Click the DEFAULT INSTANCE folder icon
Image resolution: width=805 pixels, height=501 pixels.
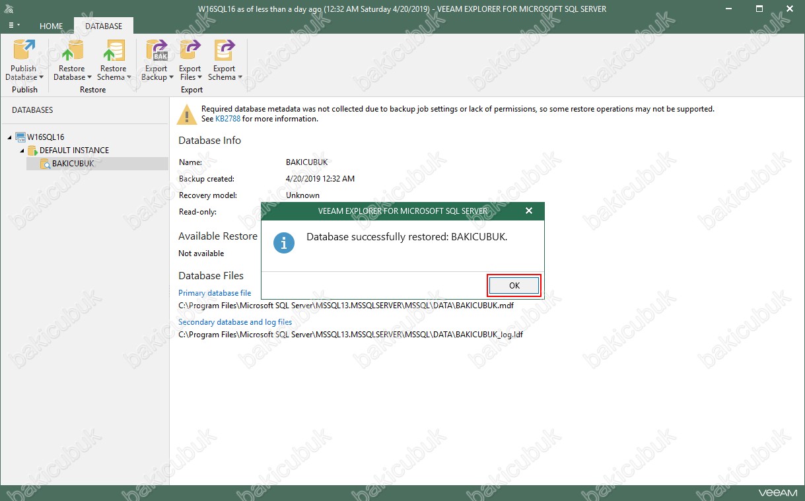[x=32, y=150]
